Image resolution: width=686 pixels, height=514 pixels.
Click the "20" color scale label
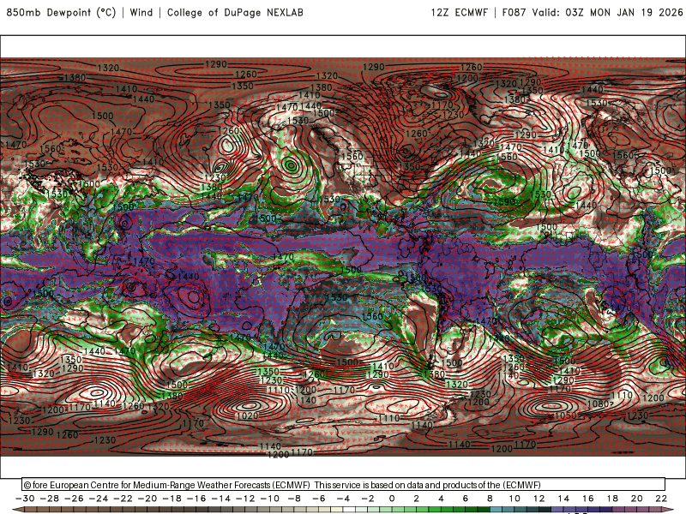pyautogui.click(x=637, y=499)
